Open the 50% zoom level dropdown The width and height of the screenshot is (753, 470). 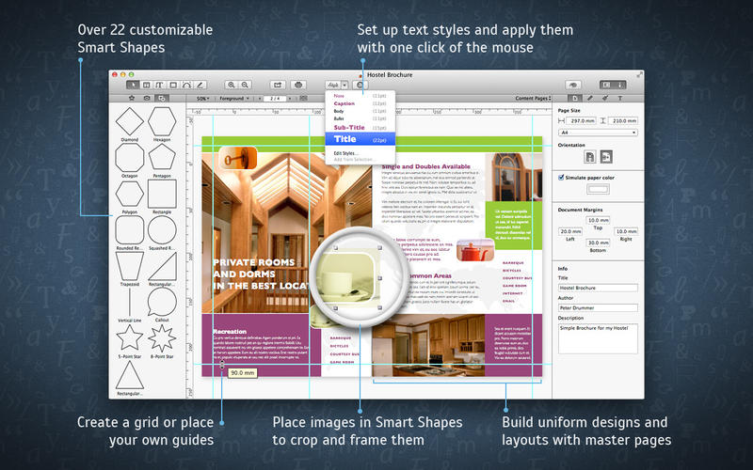[202, 98]
